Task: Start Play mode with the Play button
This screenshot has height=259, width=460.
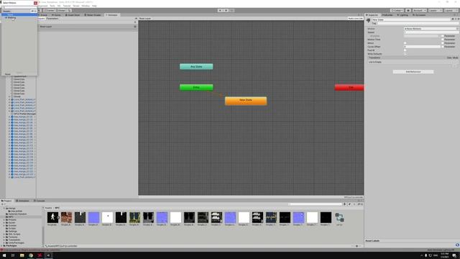Action: pyautogui.click(x=220, y=11)
